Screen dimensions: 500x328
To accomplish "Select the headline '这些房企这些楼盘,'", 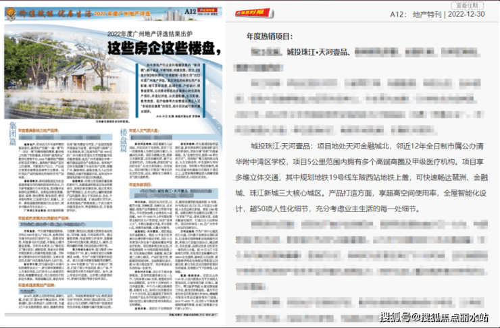I will click(x=164, y=48).
